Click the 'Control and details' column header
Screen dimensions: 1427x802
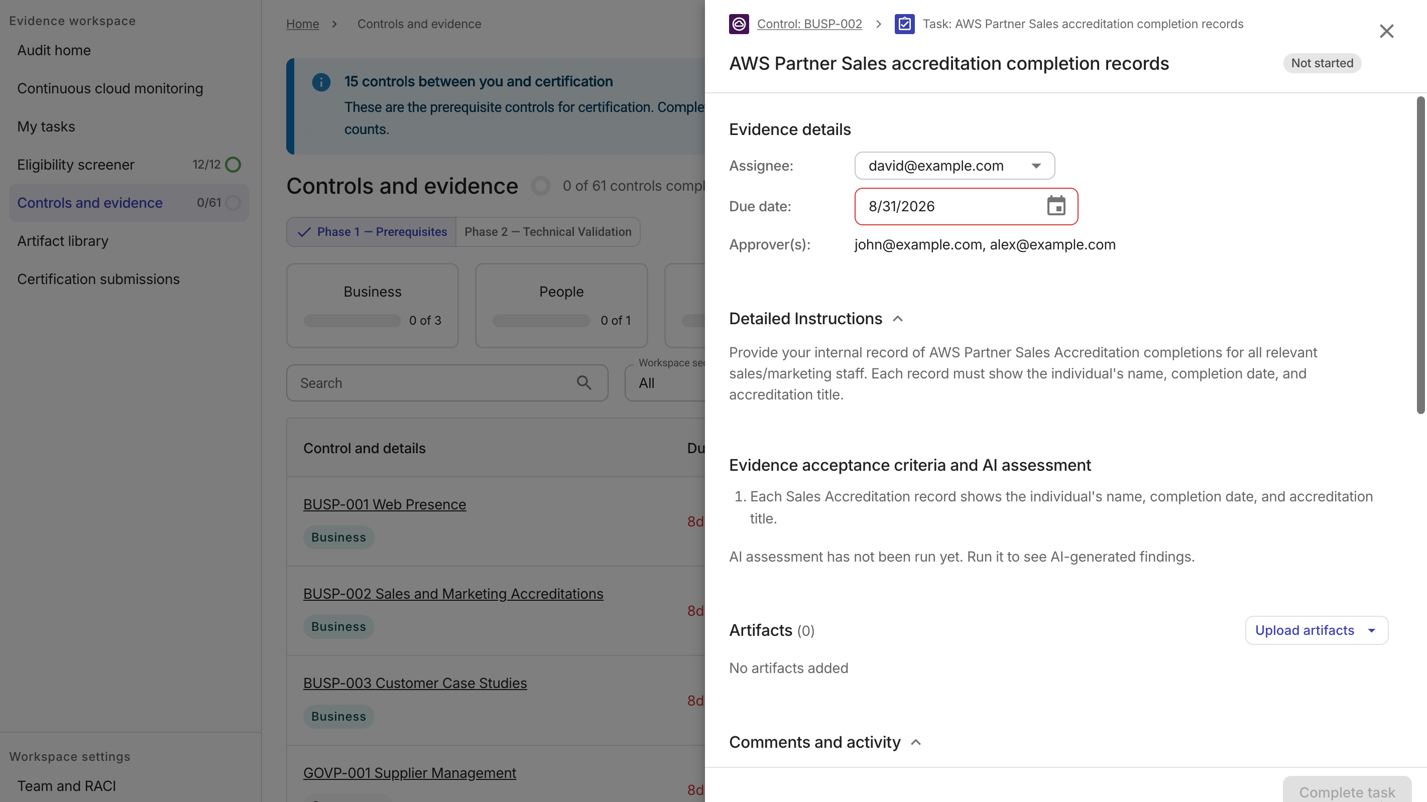click(364, 448)
